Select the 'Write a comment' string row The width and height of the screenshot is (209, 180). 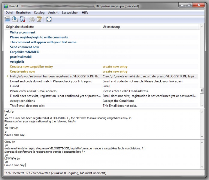(x=23, y=32)
